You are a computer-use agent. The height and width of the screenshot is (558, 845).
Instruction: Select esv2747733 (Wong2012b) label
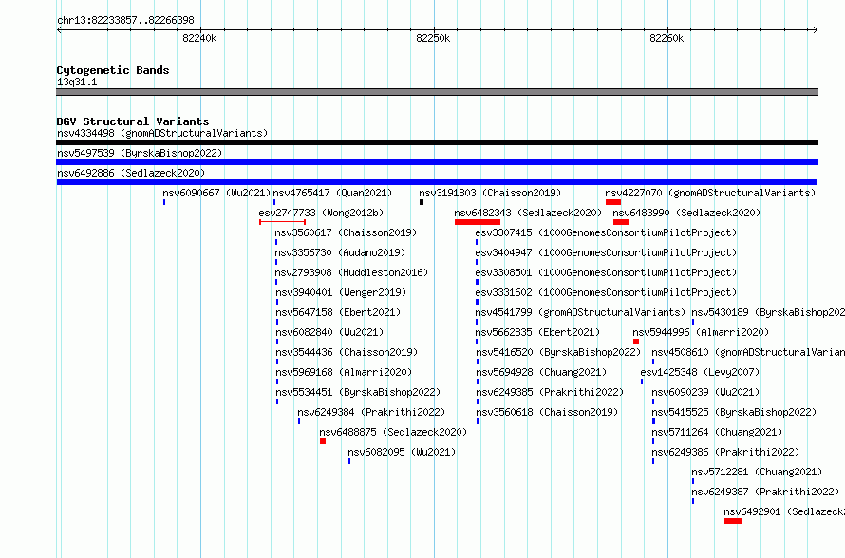321,213
